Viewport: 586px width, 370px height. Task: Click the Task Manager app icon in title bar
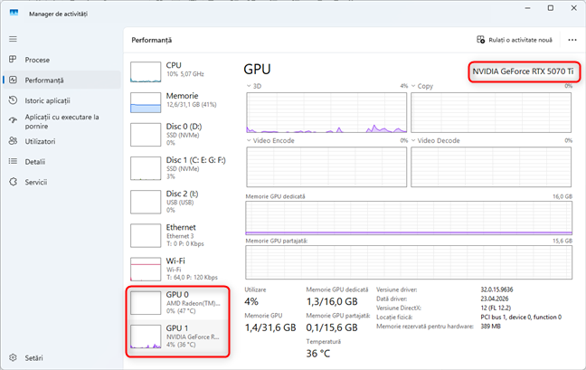click(x=14, y=13)
